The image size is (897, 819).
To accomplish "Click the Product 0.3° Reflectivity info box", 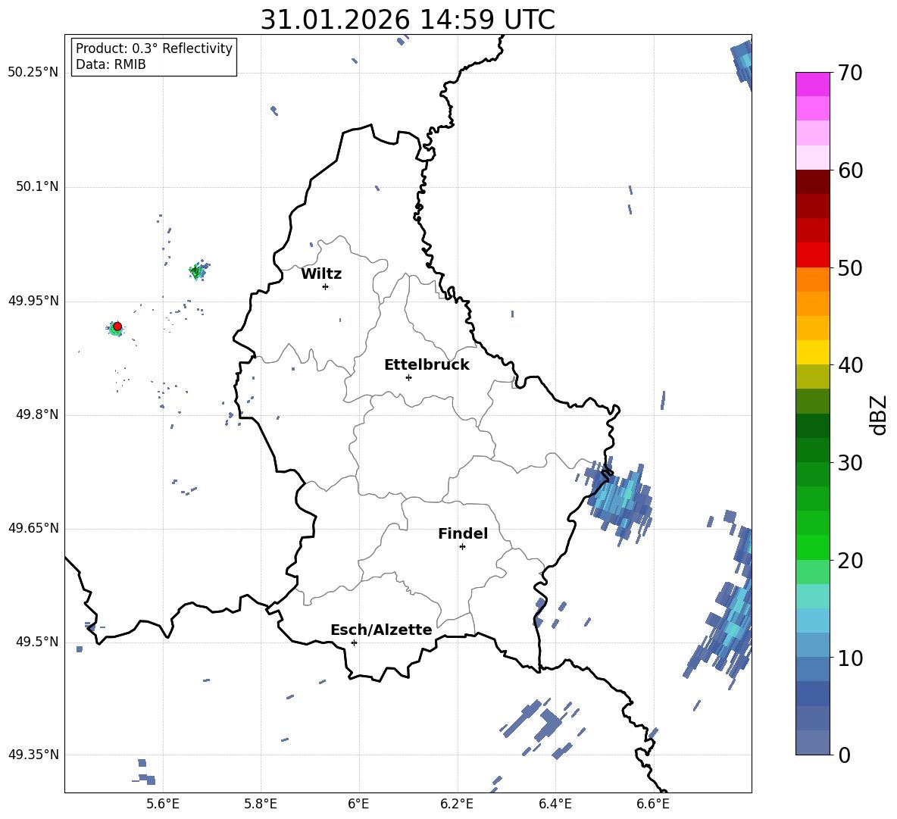I will [x=154, y=57].
